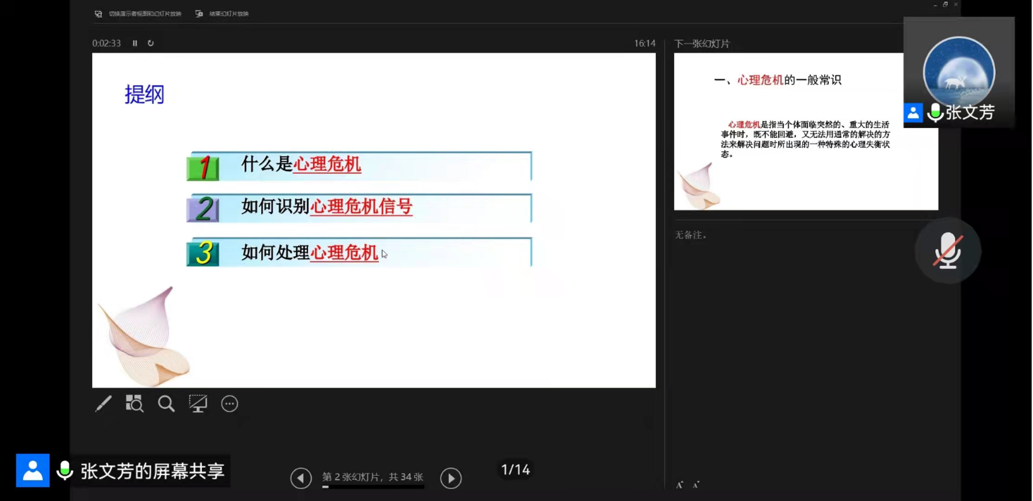Click the 如何处理心理危机 hyperlink
Image resolution: width=1033 pixels, height=501 pixels.
point(344,253)
